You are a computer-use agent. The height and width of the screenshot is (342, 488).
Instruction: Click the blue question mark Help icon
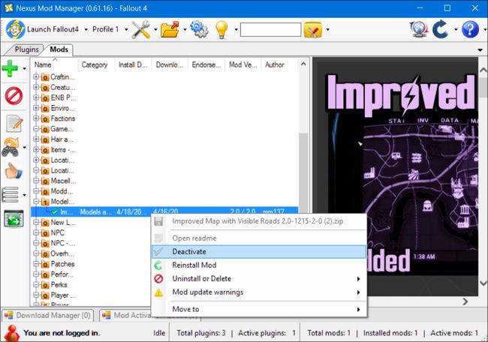pos(470,30)
